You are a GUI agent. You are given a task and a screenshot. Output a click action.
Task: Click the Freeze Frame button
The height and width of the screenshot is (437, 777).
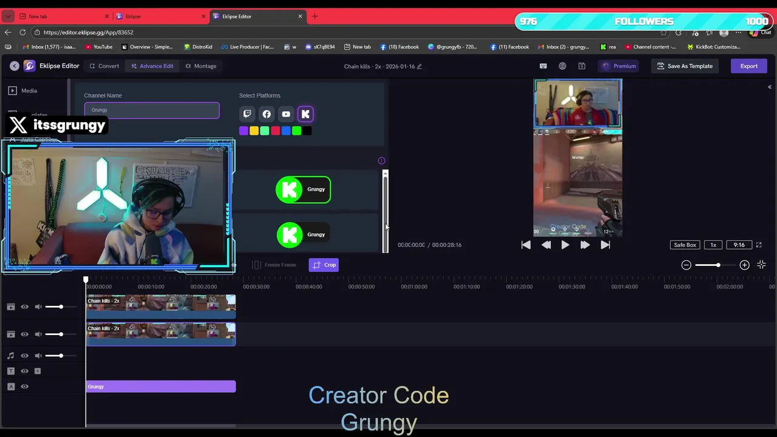[x=274, y=265]
